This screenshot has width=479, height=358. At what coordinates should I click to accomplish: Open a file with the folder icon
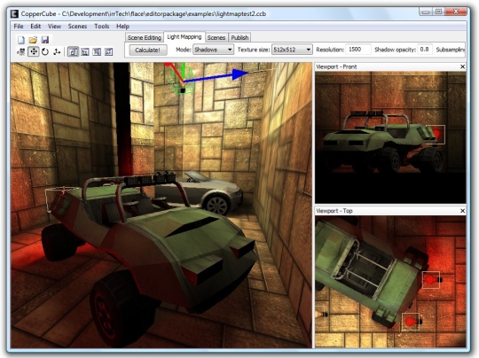coord(33,40)
